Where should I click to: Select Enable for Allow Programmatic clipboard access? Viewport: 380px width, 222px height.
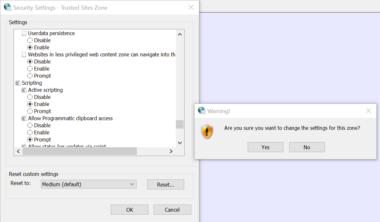(x=30, y=132)
